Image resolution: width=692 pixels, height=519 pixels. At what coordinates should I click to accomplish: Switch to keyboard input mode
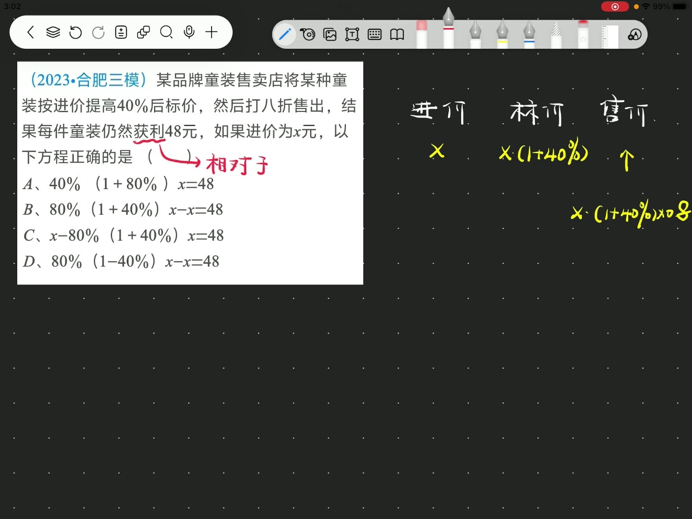374,34
